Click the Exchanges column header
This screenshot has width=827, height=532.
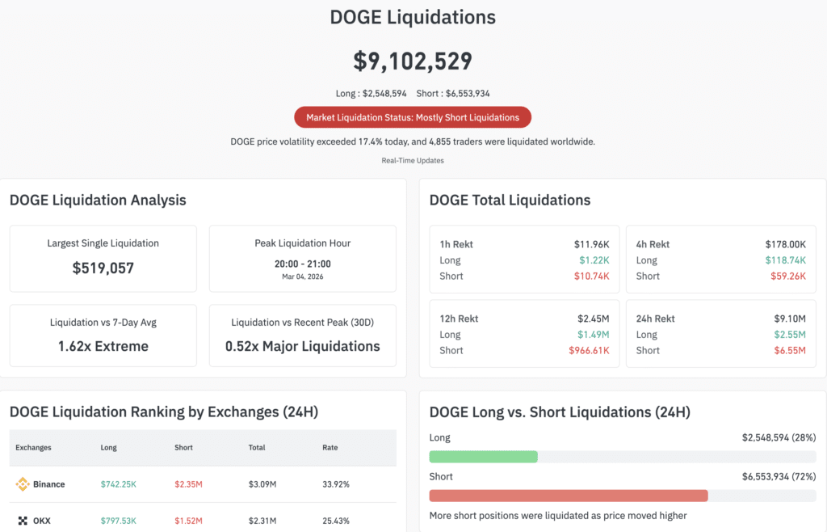click(x=32, y=448)
